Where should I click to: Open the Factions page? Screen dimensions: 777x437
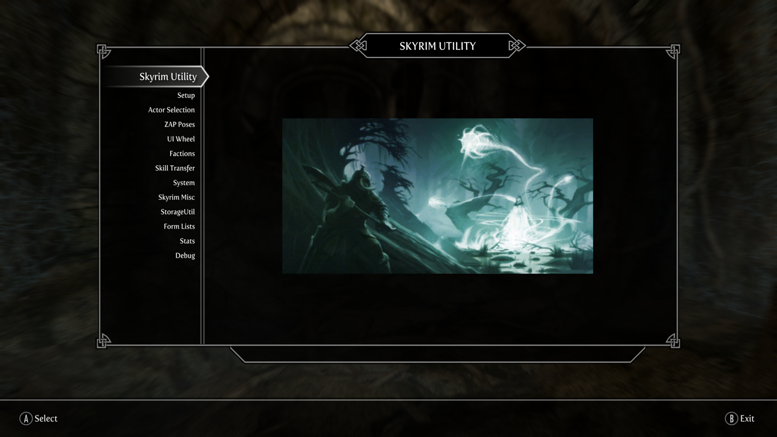point(182,154)
